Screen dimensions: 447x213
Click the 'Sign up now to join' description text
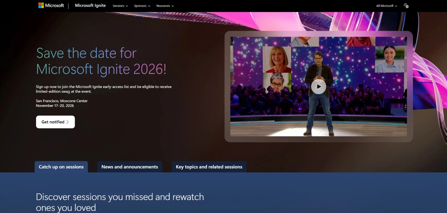click(104, 89)
